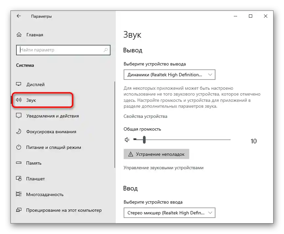Click the Выберите устройство вывода label
The image size is (284, 234).
click(154, 64)
